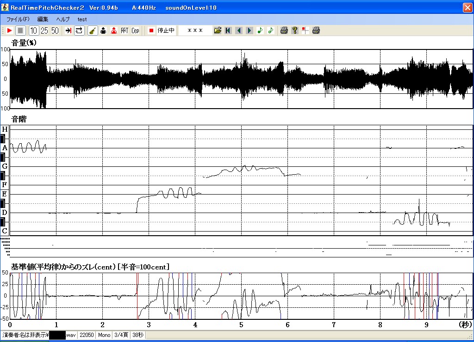Screen dimensions: 474x342
Task: Go to the previous page arrow
Action: coord(239,31)
